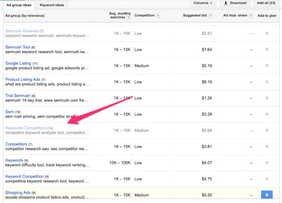The width and height of the screenshot is (282, 203).
Task: Click $5.19 suggested bid value
Action: click(207, 66)
